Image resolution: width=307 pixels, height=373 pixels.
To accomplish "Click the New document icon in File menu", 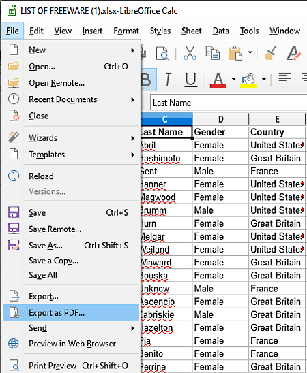I will pos(14,50).
